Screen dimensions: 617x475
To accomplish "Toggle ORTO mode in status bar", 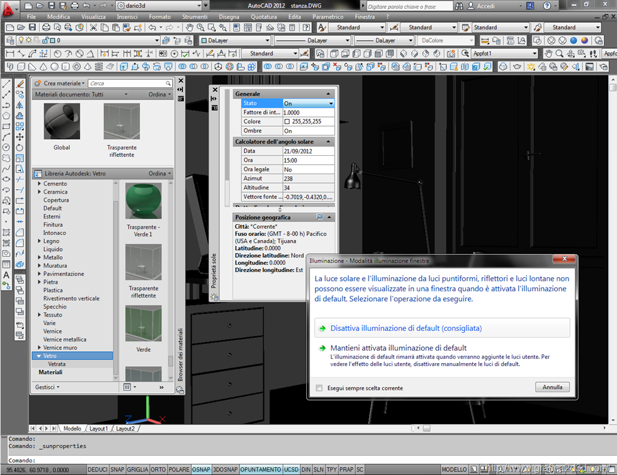I will pyautogui.click(x=158, y=470).
